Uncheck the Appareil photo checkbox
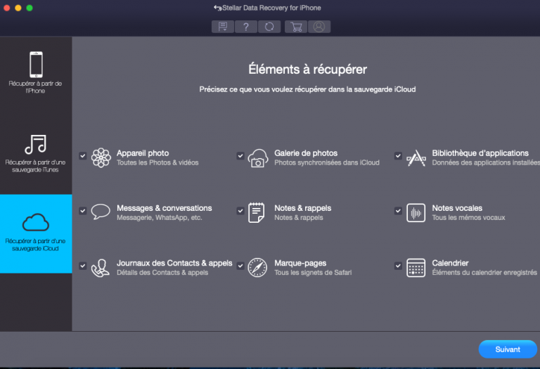 coord(83,155)
